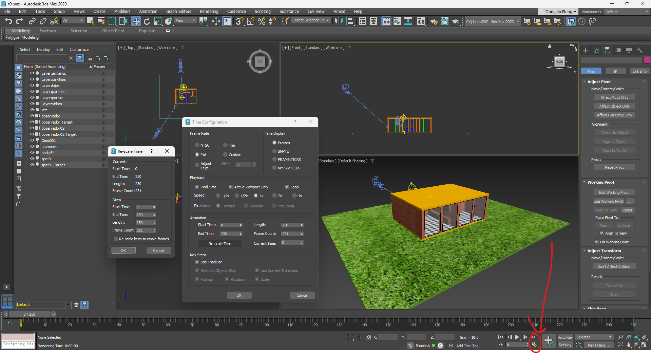Uncheck the Loop playback checkbox
This screenshot has width=651, height=353.
coord(287,187)
